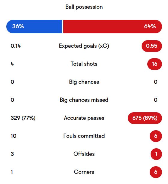The width and height of the screenshot is (168, 184).
Task: Click the red 1 offsides badge
Action: pyautogui.click(x=156, y=154)
